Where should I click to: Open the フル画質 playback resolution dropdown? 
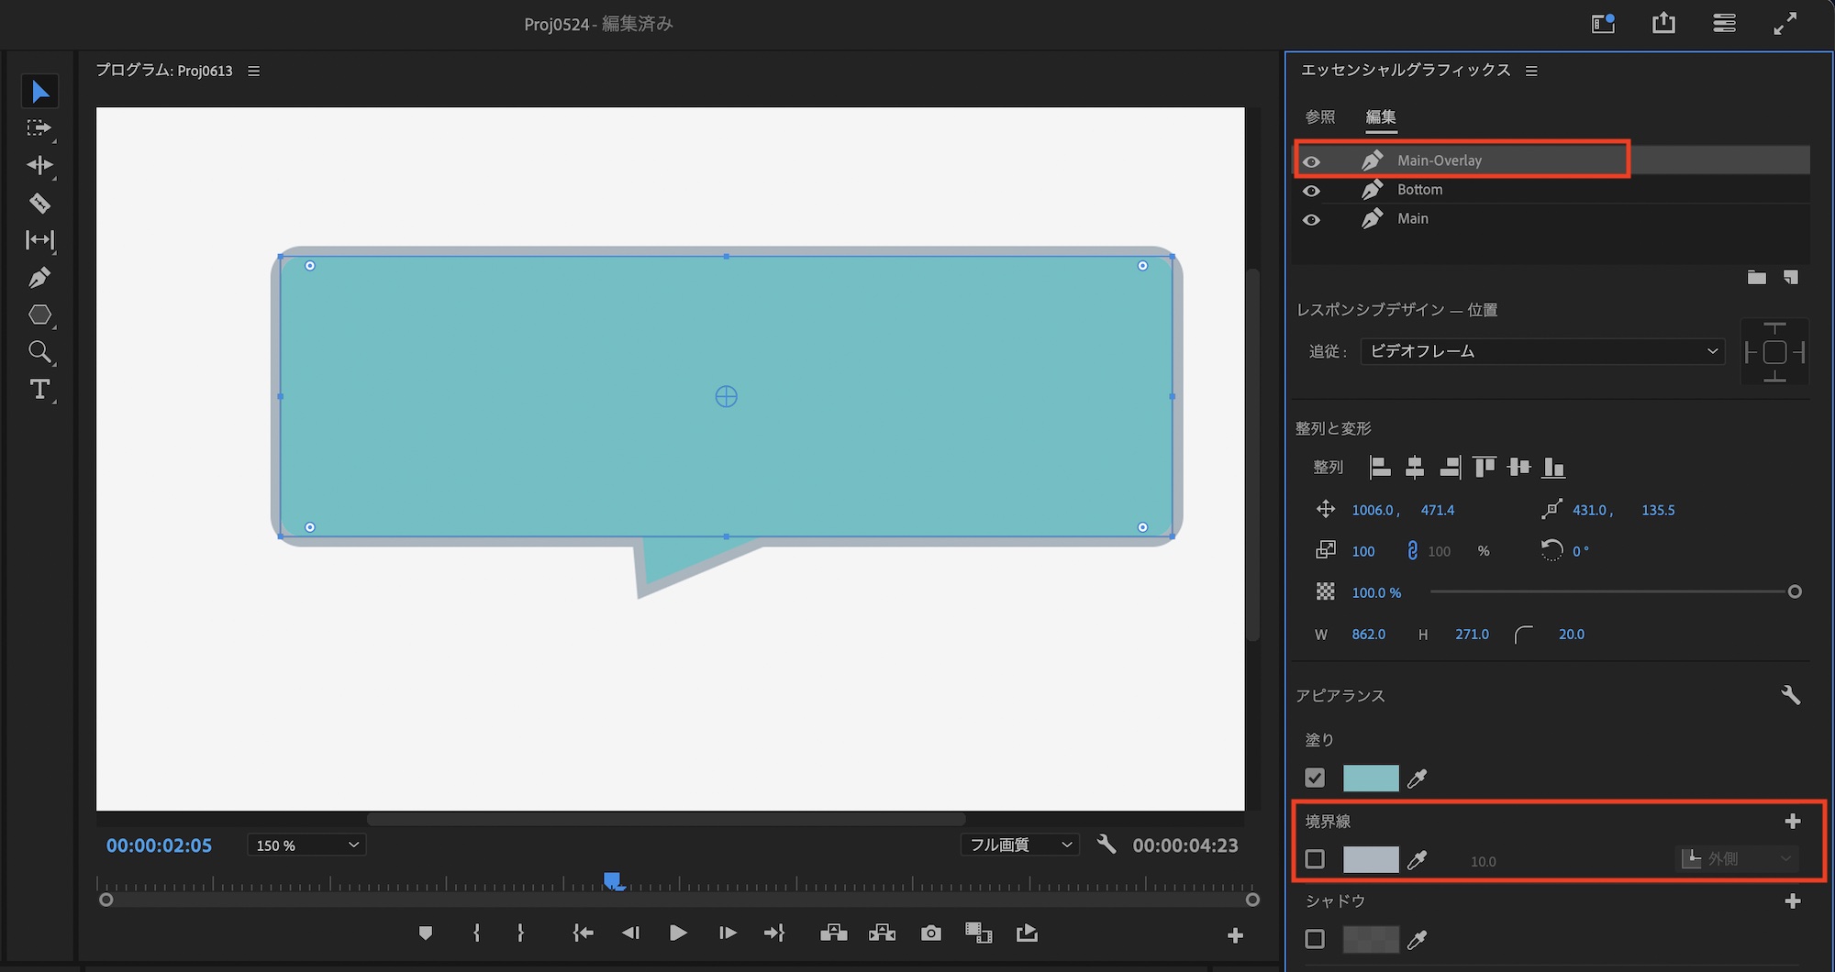1020,845
